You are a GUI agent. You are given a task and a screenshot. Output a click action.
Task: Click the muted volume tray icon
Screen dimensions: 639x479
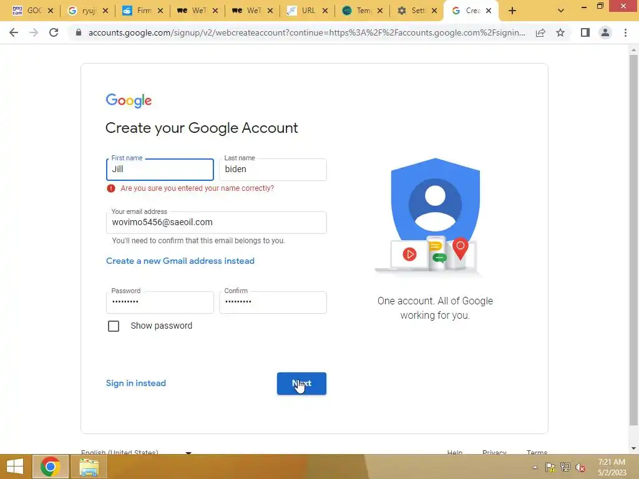[580, 467]
